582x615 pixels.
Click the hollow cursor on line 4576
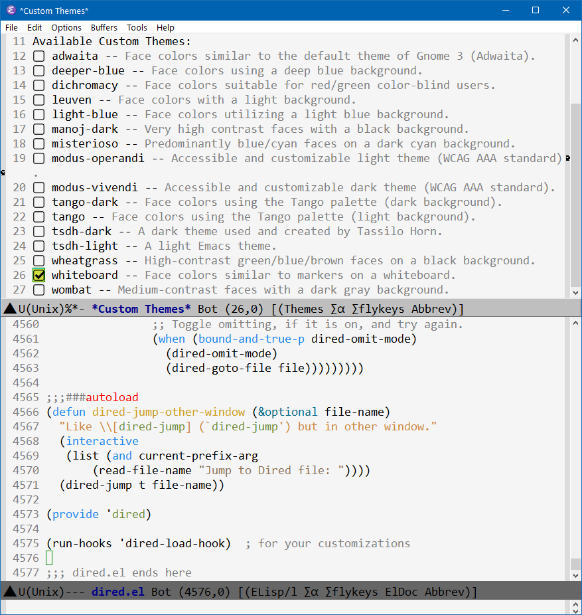[49, 558]
